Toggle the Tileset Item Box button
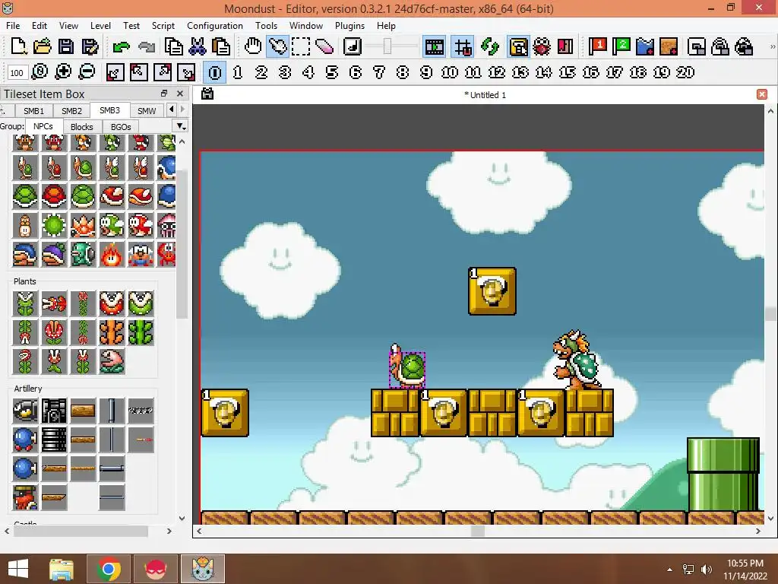 [518, 46]
